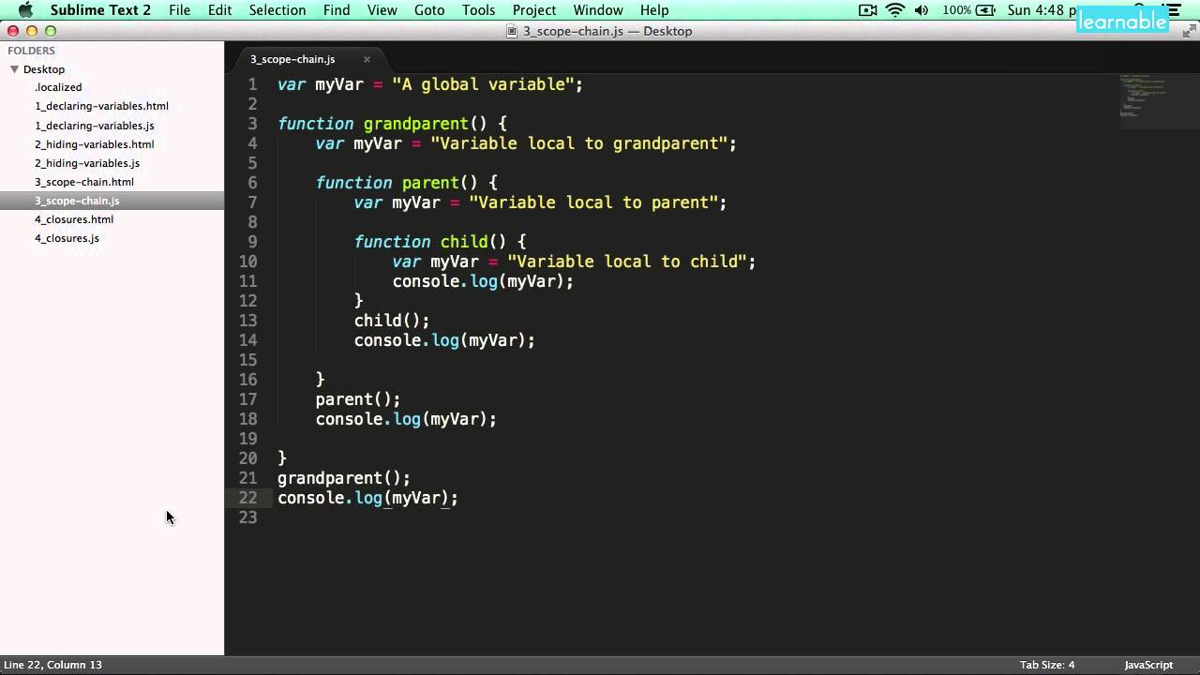The image size is (1200, 675).
Task: Open the Goto menu
Action: pos(429,10)
